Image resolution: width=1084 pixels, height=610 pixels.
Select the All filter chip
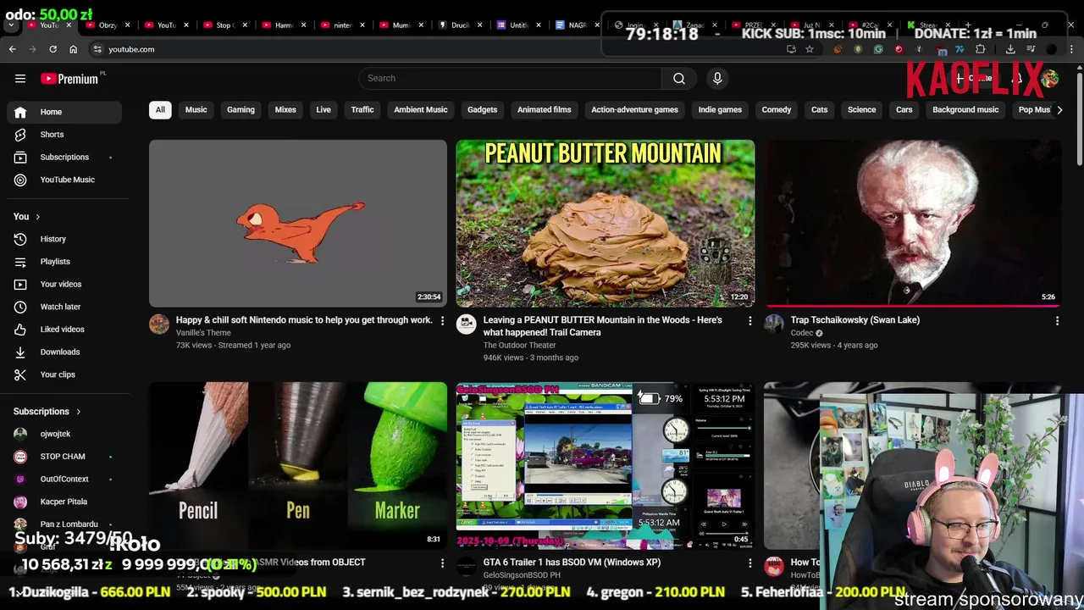(x=160, y=109)
